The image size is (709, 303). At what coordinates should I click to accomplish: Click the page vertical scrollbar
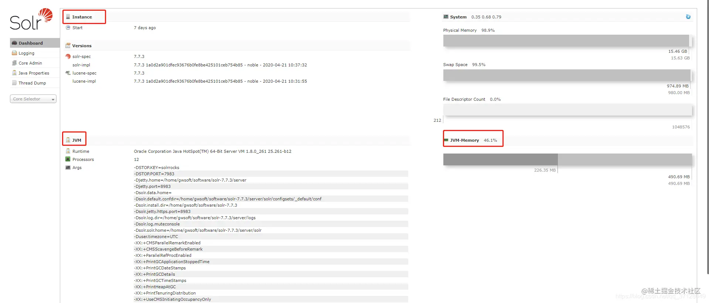[708, 137]
